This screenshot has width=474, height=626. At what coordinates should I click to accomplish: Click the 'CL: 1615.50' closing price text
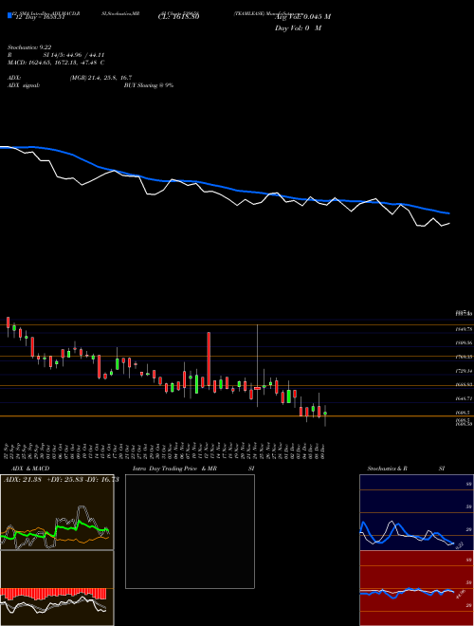click(179, 17)
